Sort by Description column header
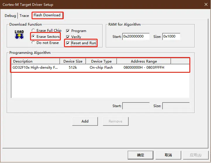Viewport: 211px width, 163px height. click(36, 61)
